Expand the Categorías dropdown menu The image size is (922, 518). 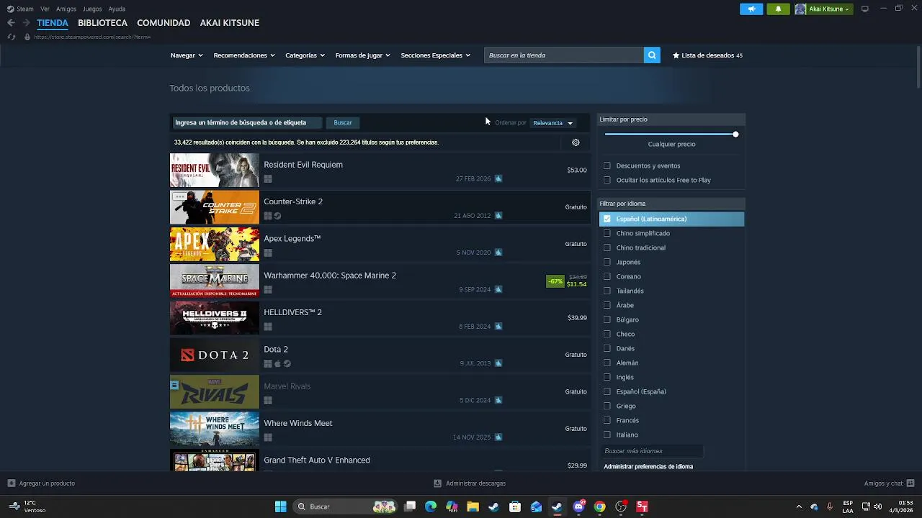305,55
